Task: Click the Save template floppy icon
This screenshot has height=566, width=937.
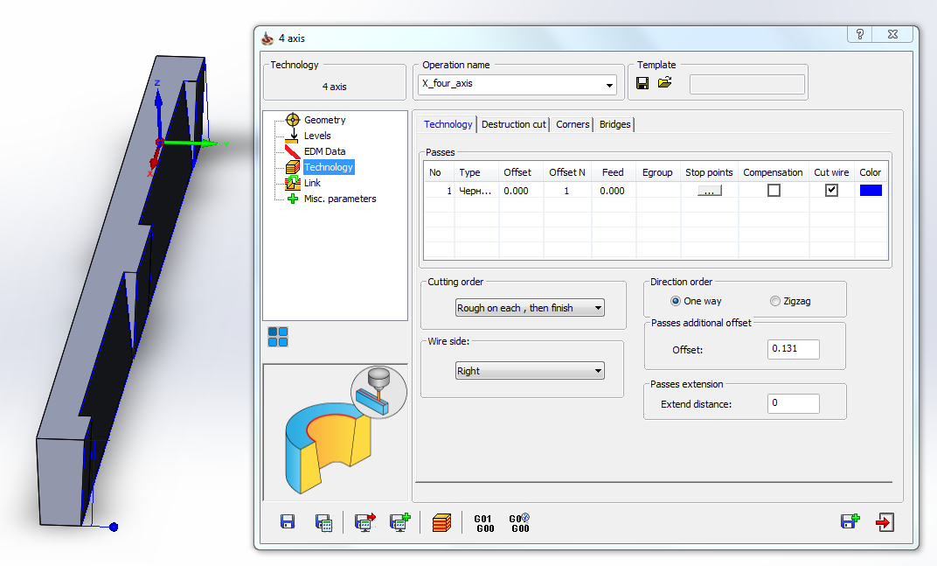Action: pos(642,83)
